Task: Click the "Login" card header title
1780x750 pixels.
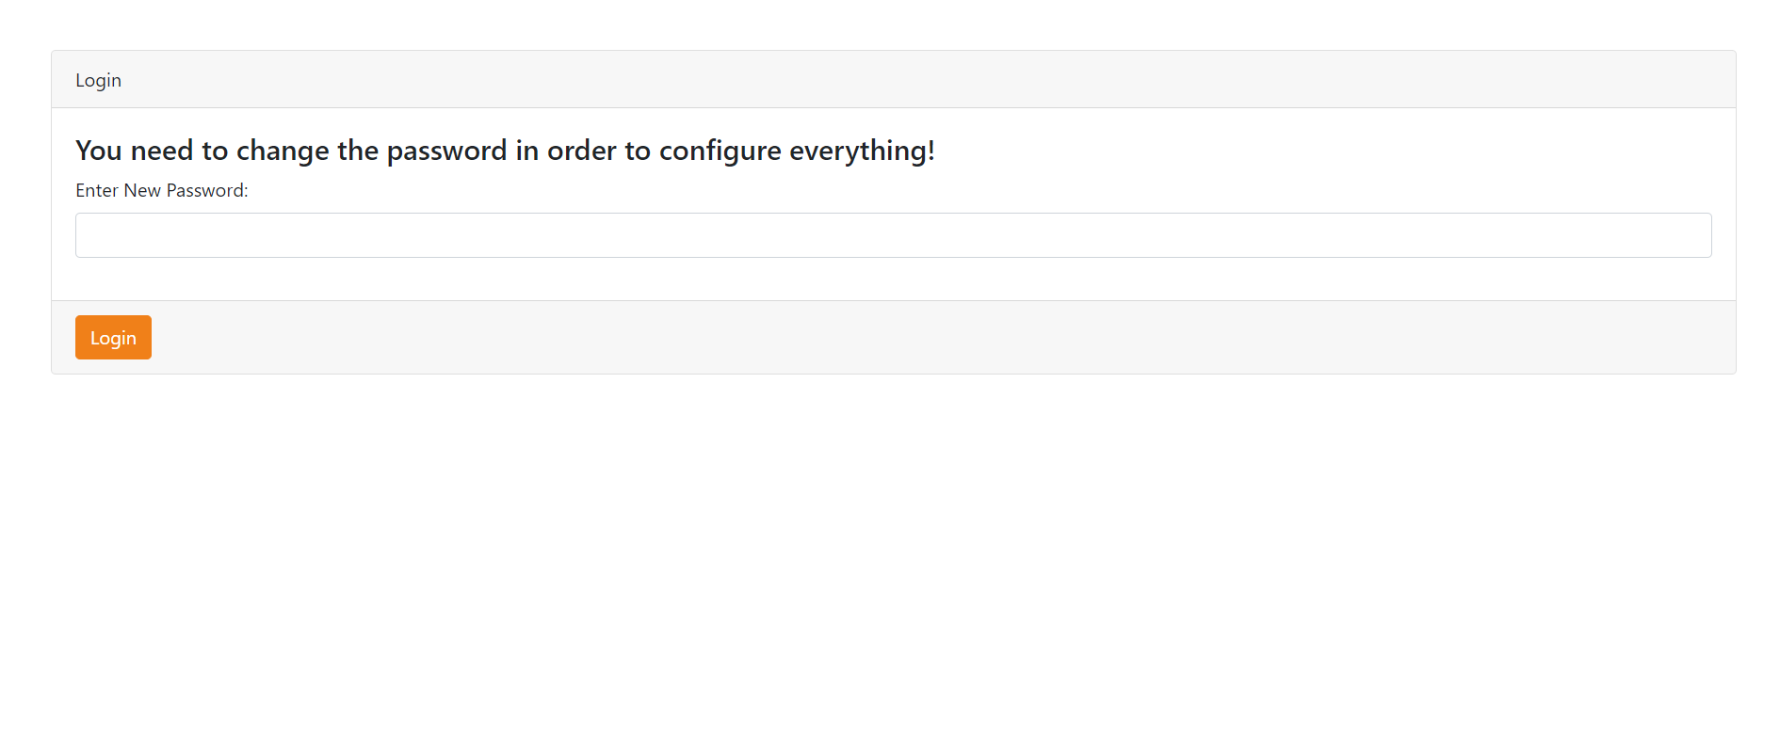Action: click(98, 80)
